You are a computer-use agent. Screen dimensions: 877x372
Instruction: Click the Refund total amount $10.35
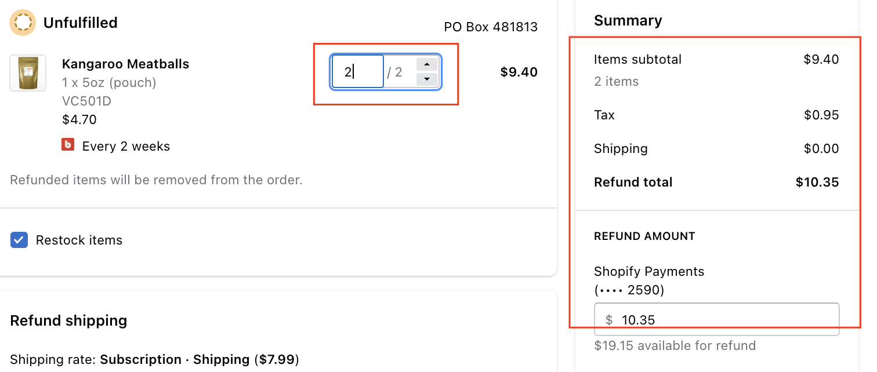[x=817, y=182]
